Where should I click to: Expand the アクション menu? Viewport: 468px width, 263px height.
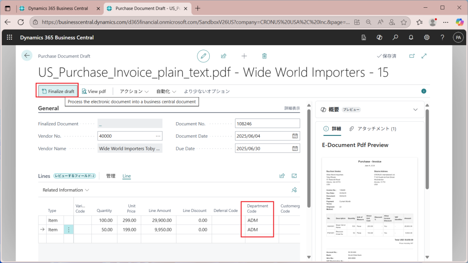(134, 91)
